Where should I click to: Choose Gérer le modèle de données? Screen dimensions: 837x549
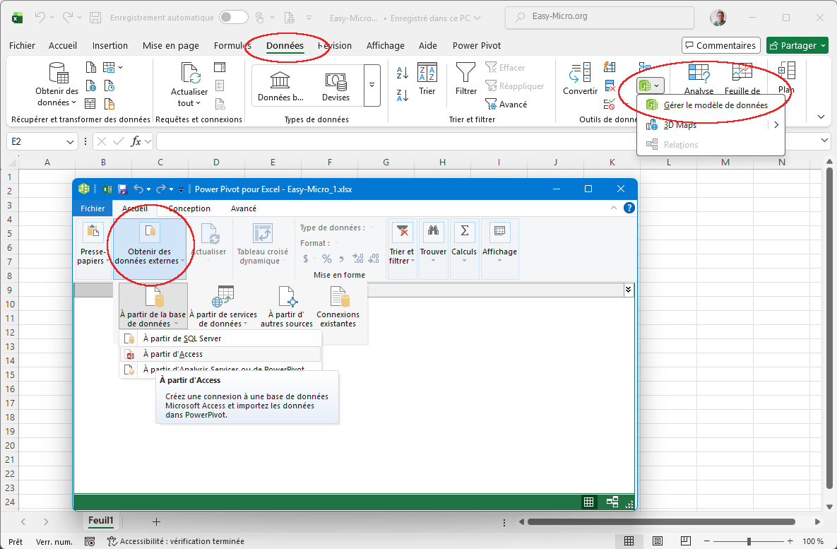tap(715, 105)
